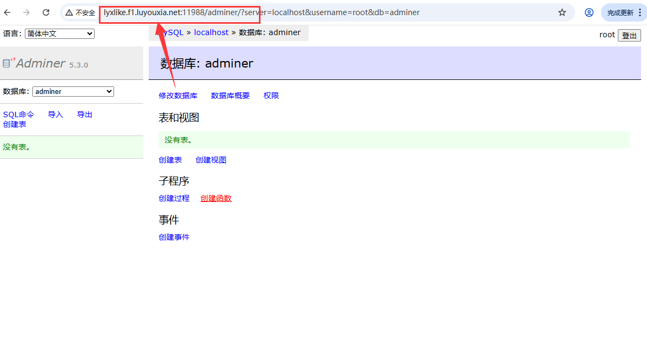The image size is (647, 338).
Task: Click the 创建视图 create view link
Action: click(x=210, y=159)
